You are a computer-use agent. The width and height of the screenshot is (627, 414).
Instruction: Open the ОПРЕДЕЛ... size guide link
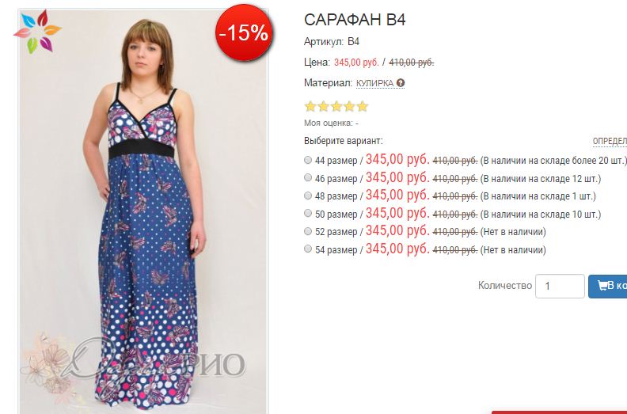pyautogui.click(x=609, y=141)
